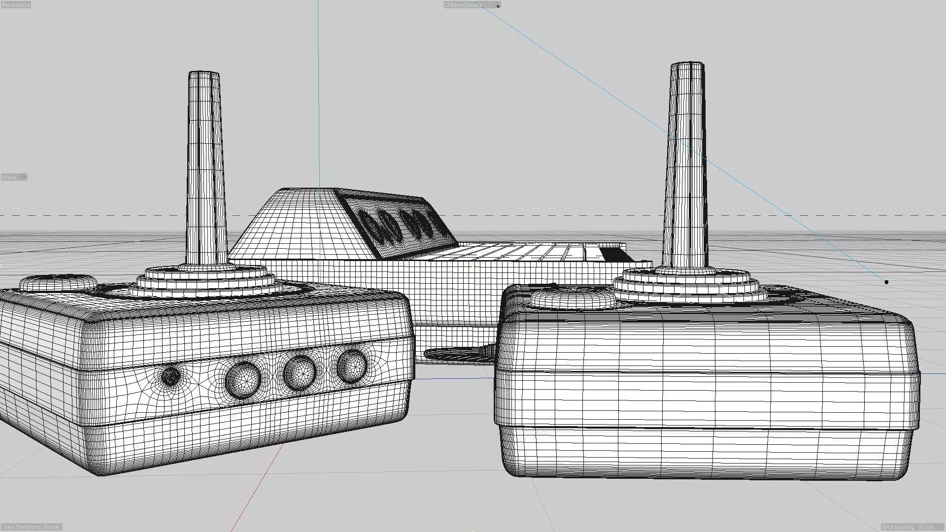Select the left joystick's round fire button
Screen dimensions: 946x532
pyautogui.click(x=58, y=283)
